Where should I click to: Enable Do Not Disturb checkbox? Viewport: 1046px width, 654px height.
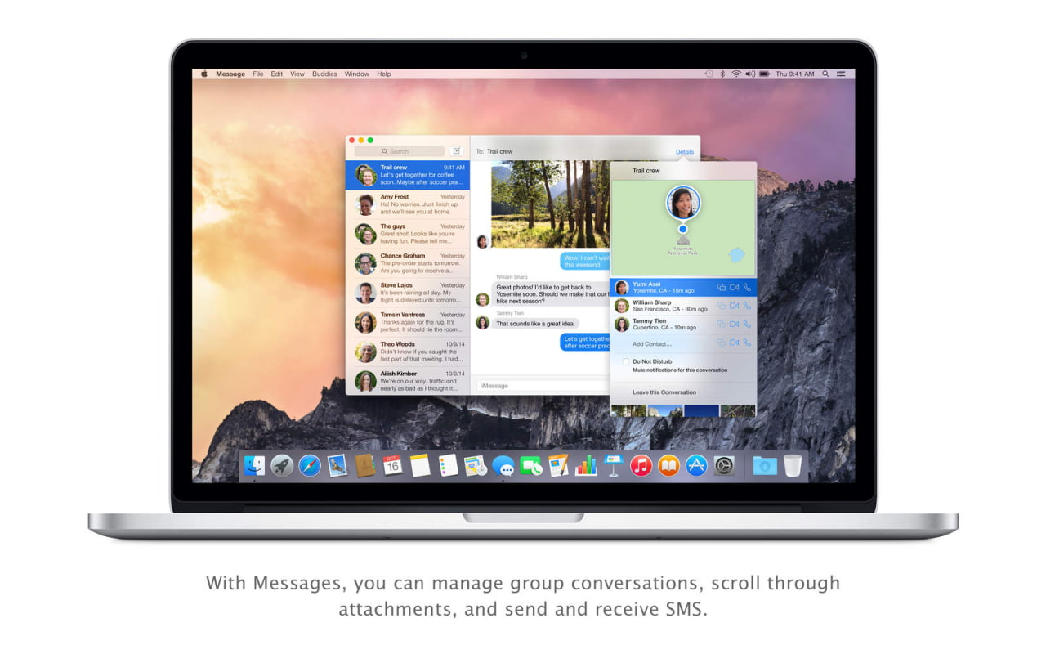(626, 361)
